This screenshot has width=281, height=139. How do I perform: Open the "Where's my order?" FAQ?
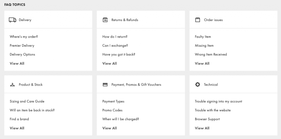(x=24, y=37)
